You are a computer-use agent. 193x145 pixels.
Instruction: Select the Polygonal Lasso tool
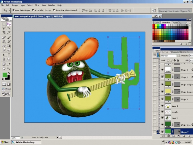4,28
